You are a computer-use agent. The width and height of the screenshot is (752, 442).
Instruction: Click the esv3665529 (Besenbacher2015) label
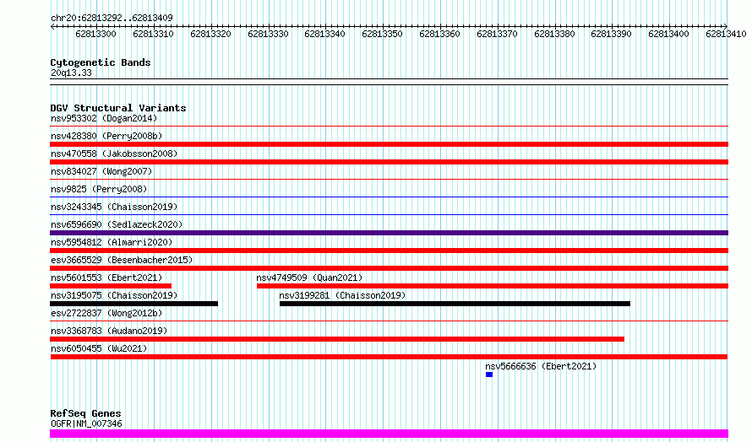click(x=122, y=260)
